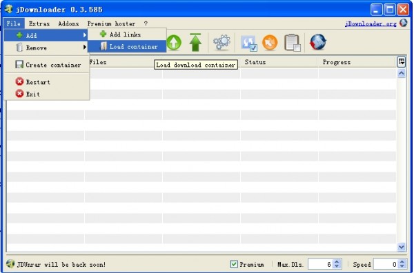
Task: Minimize the jDownloader window
Action: point(377,10)
